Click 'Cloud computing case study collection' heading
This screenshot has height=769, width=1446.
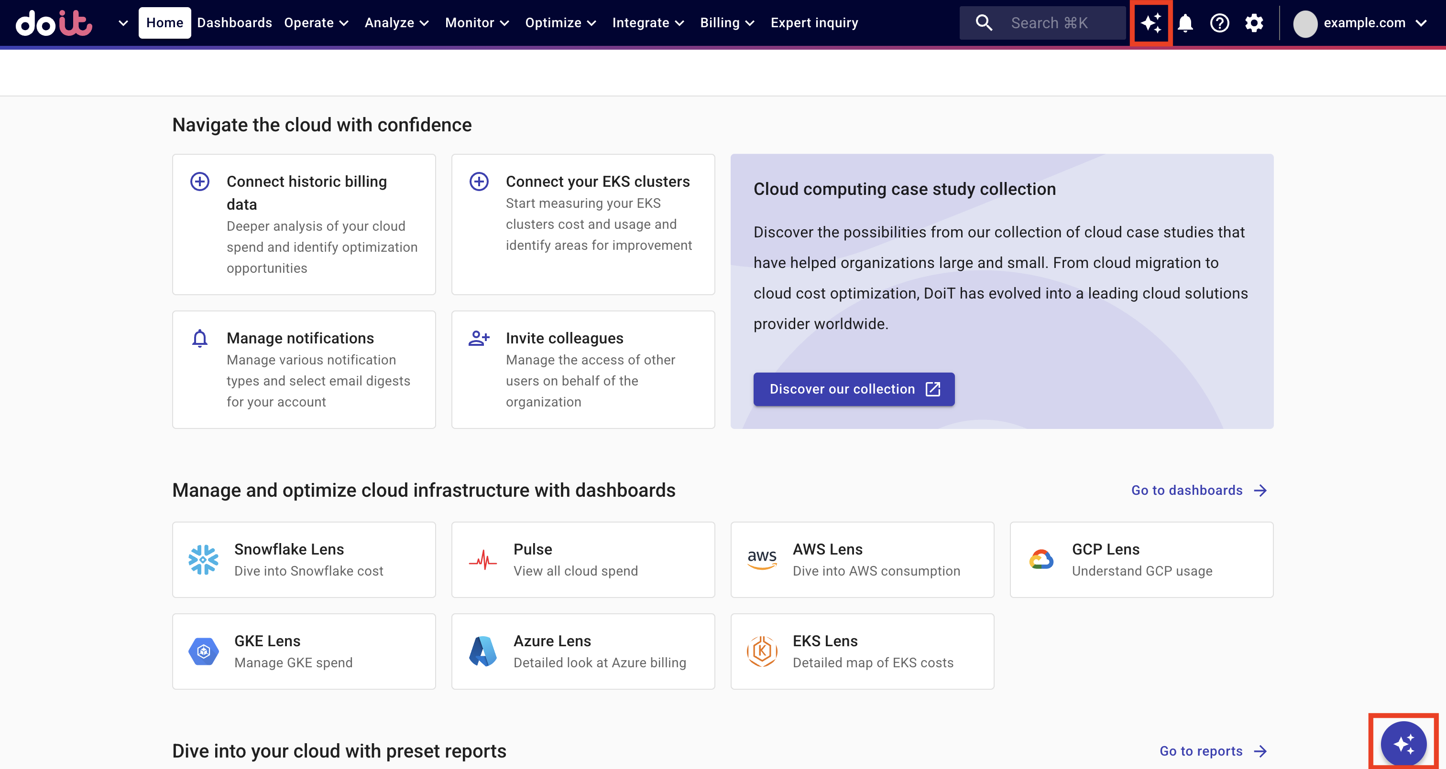(904, 189)
